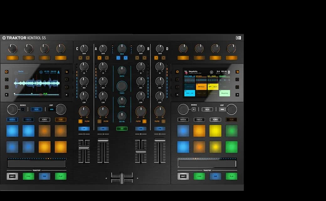Tap the right display's top-right orange side button
This screenshot has height=201, width=326.
click(237, 72)
